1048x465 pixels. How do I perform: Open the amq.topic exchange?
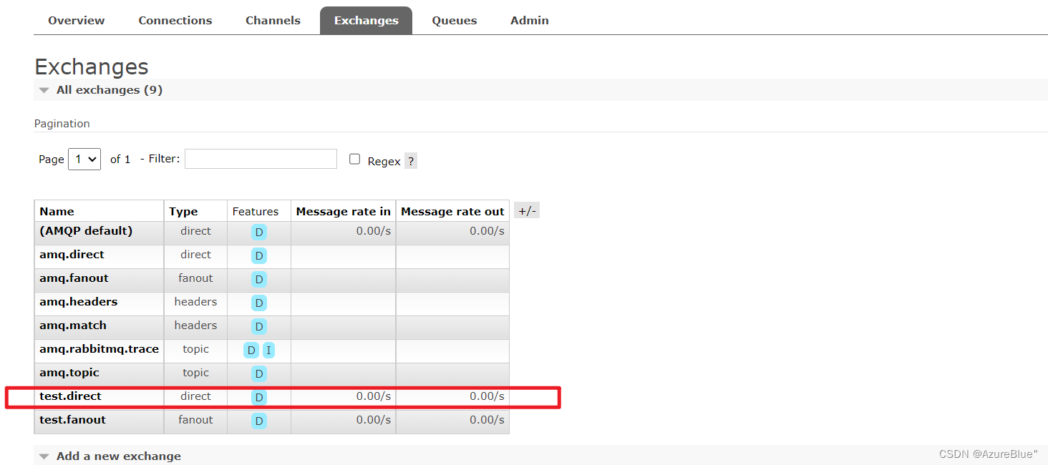tap(69, 372)
